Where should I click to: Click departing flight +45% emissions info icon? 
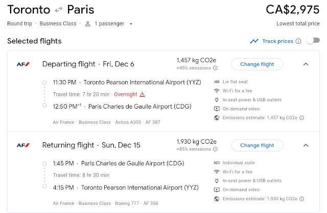[215, 68]
